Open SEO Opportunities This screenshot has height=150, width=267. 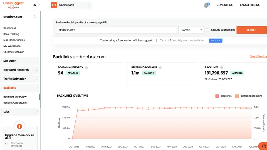[14, 40]
